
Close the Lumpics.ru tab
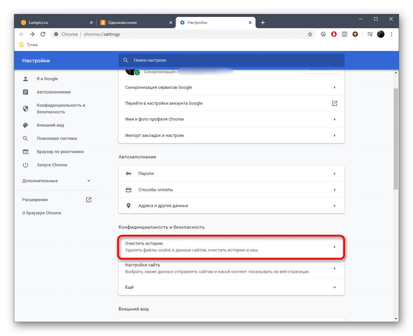click(x=91, y=23)
